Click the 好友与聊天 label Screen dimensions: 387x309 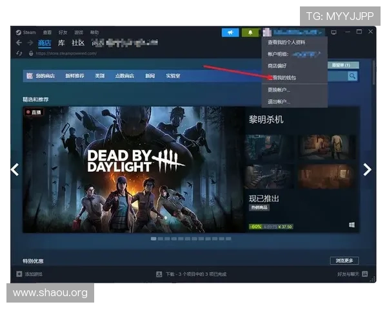pyautogui.click(x=348, y=274)
